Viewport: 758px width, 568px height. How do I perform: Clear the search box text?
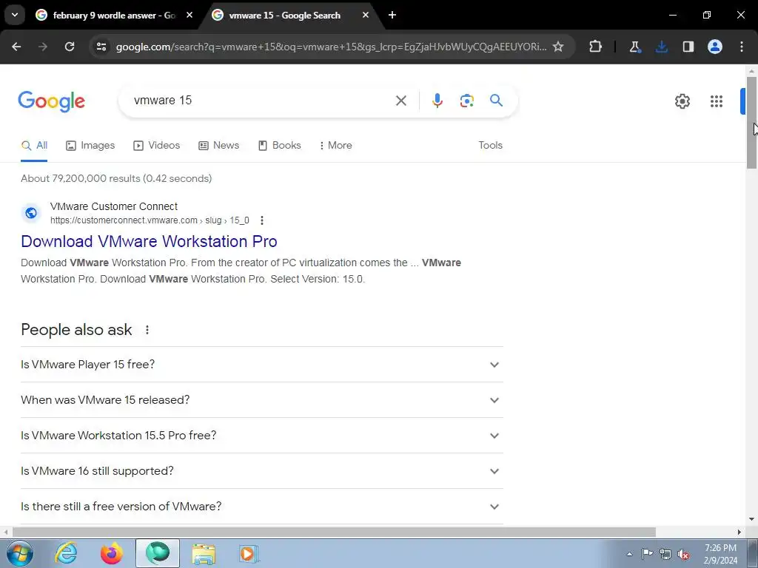pos(400,101)
